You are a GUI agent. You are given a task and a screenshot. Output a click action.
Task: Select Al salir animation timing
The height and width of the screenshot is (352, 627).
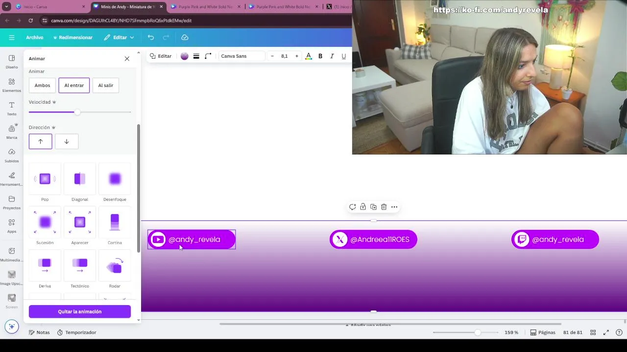pyautogui.click(x=106, y=86)
